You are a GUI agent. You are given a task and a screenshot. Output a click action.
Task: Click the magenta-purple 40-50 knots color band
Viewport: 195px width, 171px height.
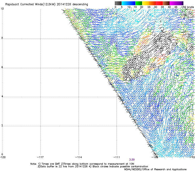point(176,3)
